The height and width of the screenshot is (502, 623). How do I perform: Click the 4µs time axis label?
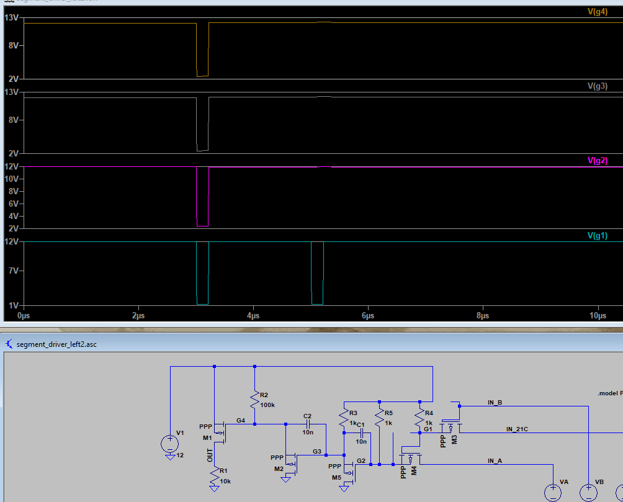click(253, 316)
